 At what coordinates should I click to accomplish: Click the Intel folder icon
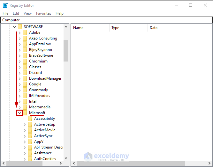25,101
